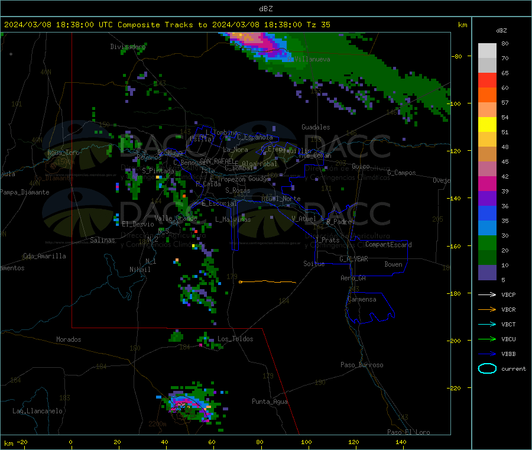Click the 'C_Española' map label
Image resolution: width=532 pixels, height=450 pixels.
point(255,137)
